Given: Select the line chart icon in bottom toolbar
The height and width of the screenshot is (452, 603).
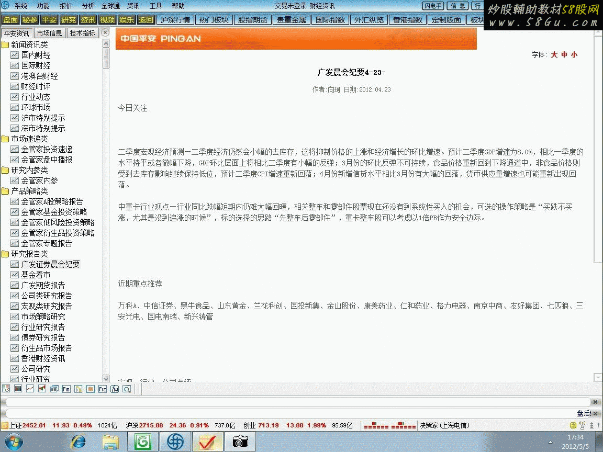Looking at the screenshot, I should [30, 389].
